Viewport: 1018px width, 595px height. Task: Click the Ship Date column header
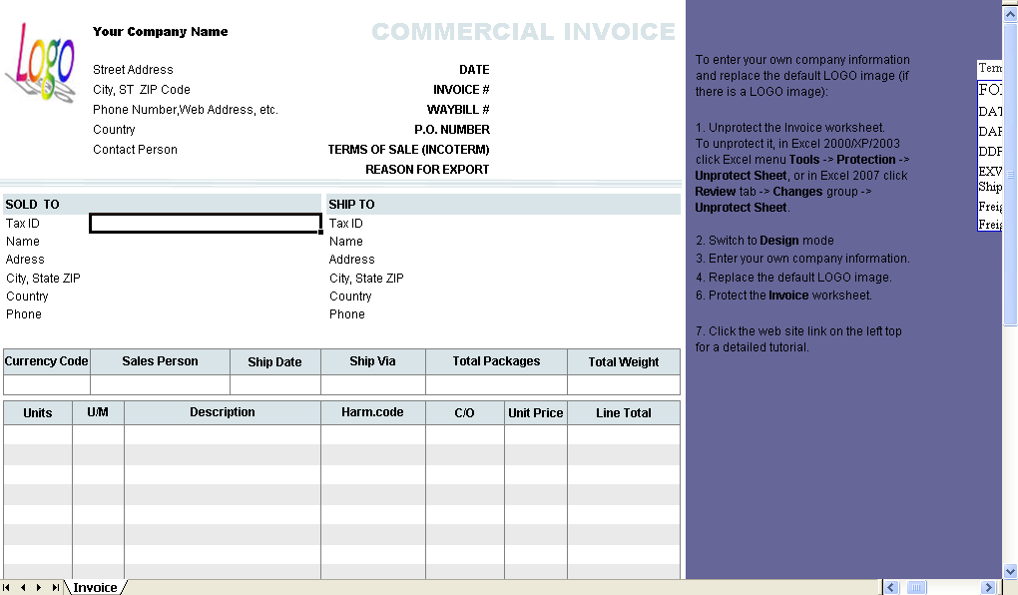tap(275, 361)
